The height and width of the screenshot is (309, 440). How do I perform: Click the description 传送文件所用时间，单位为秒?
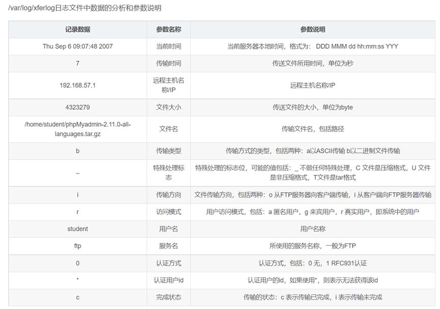[313, 63]
